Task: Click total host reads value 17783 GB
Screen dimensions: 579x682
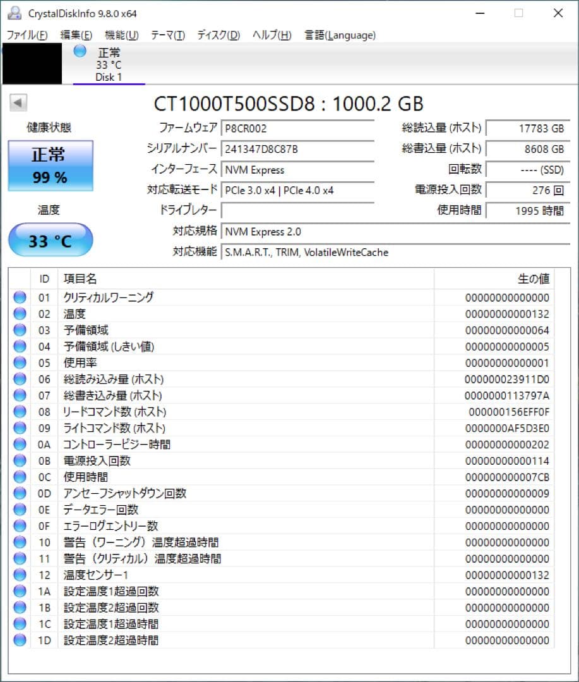Action: pyautogui.click(x=528, y=129)
